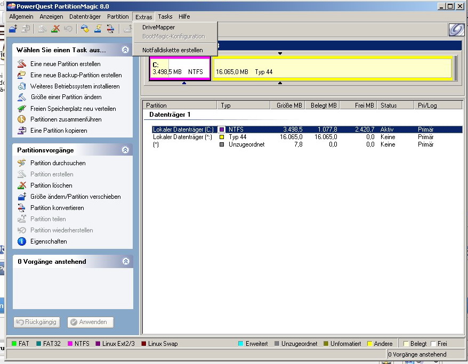Click the blue info icon beside 'Eigenschaften'
Viewport: 468px width, 364px height.
click(x=22, y=241)
